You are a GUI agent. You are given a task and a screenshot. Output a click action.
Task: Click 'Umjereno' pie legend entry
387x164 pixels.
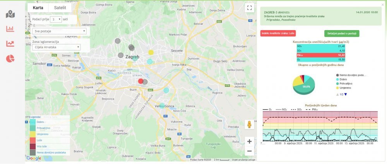[x=344, y=88]
